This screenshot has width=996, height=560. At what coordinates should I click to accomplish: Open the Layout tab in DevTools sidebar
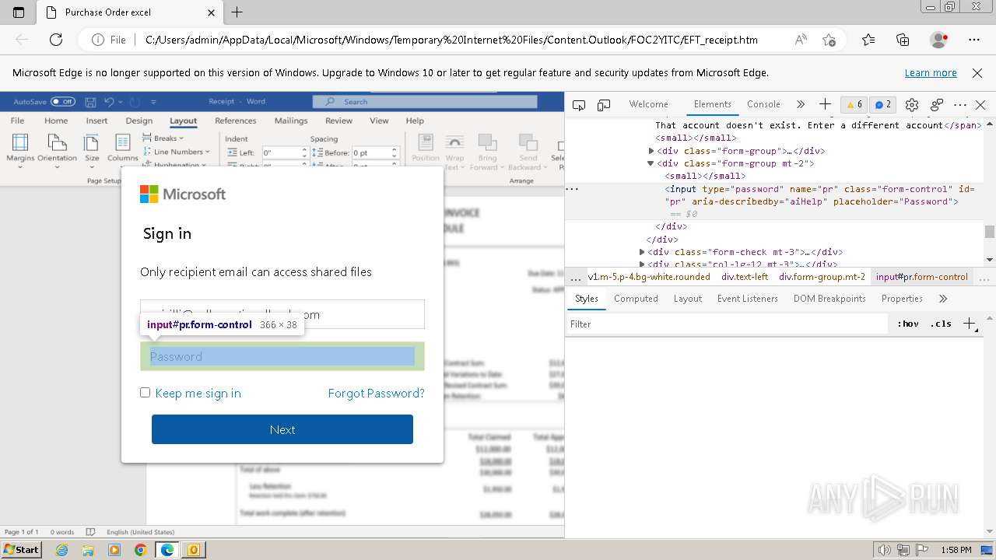pyautogui.click(x=688, y=299)
